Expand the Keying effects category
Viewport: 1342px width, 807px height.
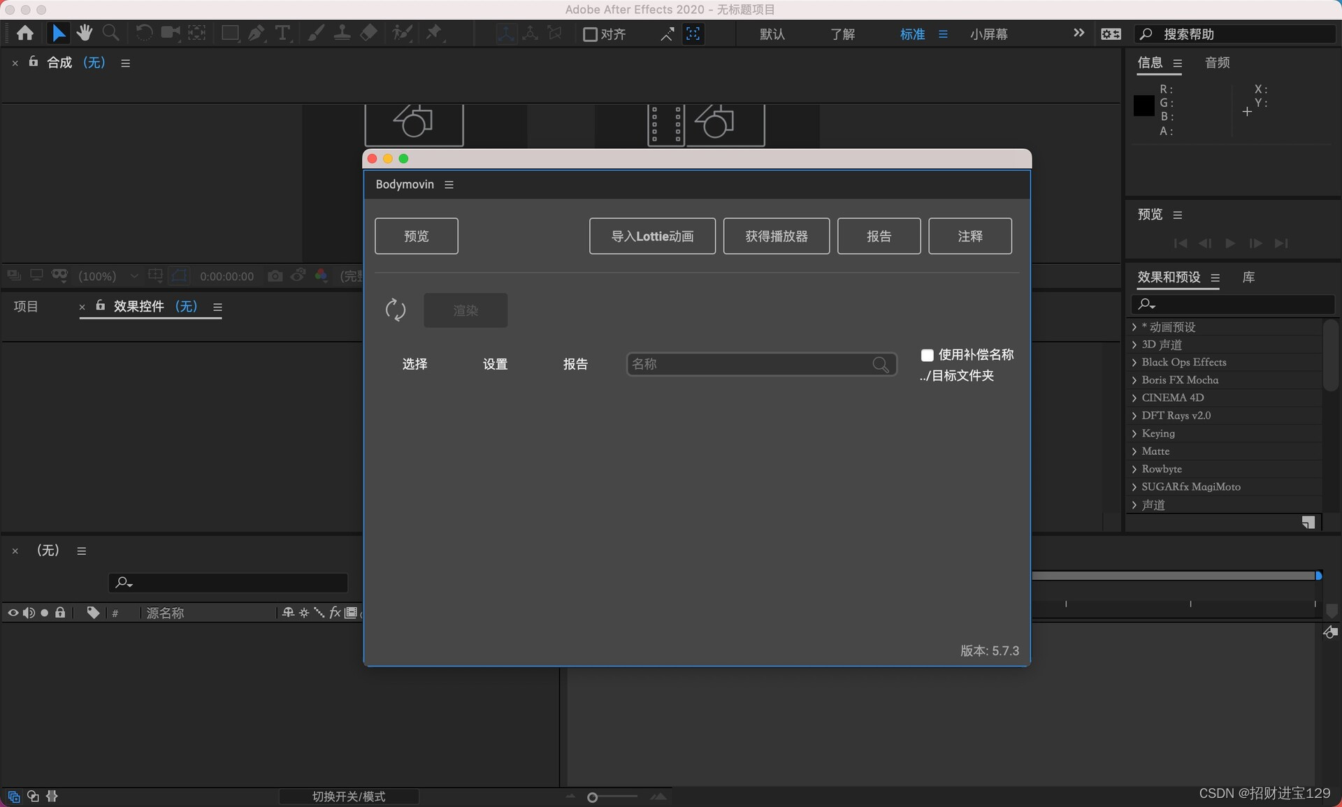point(1134,433)
